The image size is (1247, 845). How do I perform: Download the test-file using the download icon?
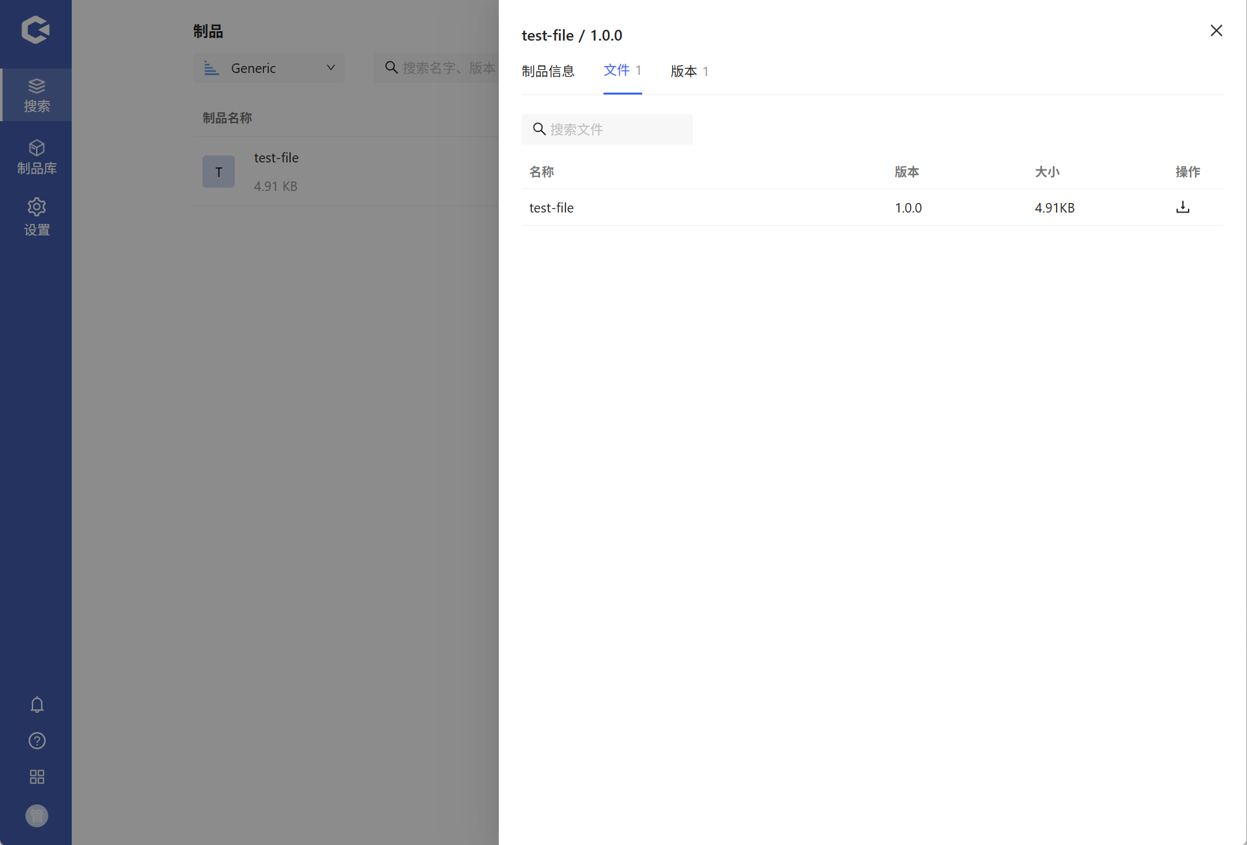(x=1182, y=207)
